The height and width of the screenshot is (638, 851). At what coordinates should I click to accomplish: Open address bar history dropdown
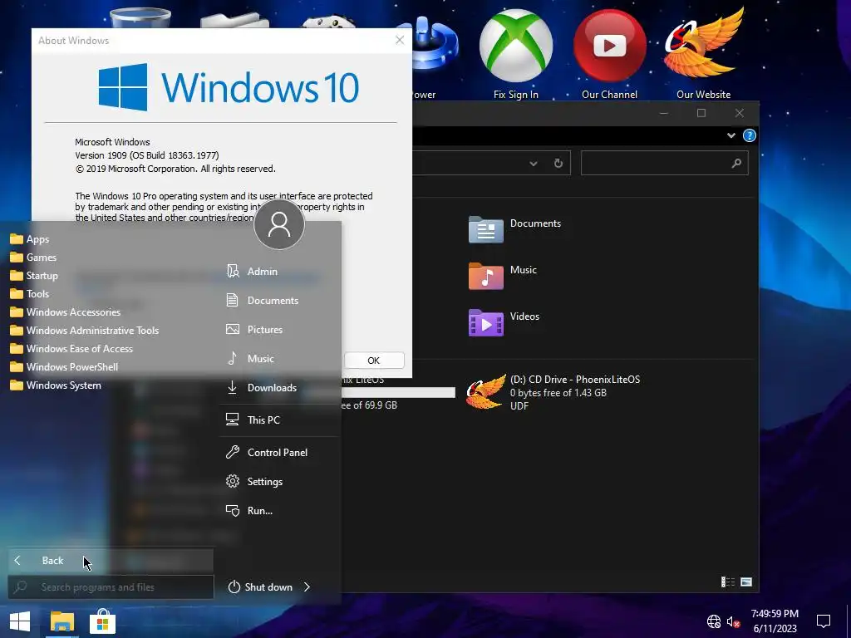(534, 164)
